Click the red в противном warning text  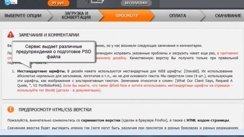pyautogui.click(x=228, y=53)
